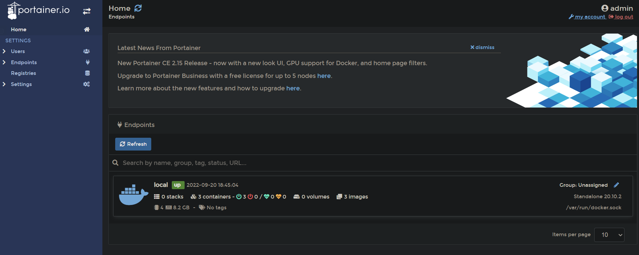Click the '0 stacks' text
Screen dimensions: 639x255
pos(172,197)
